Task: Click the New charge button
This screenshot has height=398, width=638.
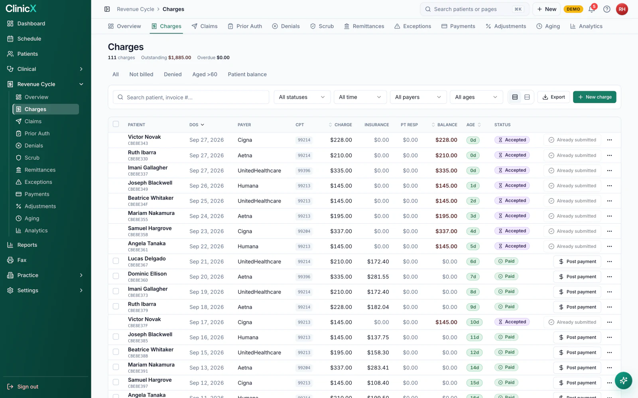Action: pyautogui.click(x=595, y=97)
